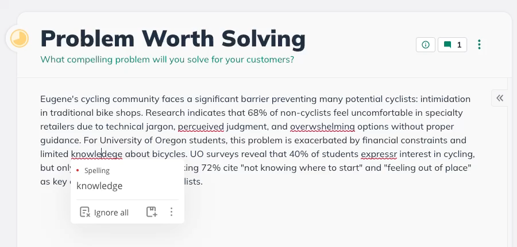Viewport: 517px width, 247px height.
Task: Open more options in spelling popup
Action: coord(171,212)
